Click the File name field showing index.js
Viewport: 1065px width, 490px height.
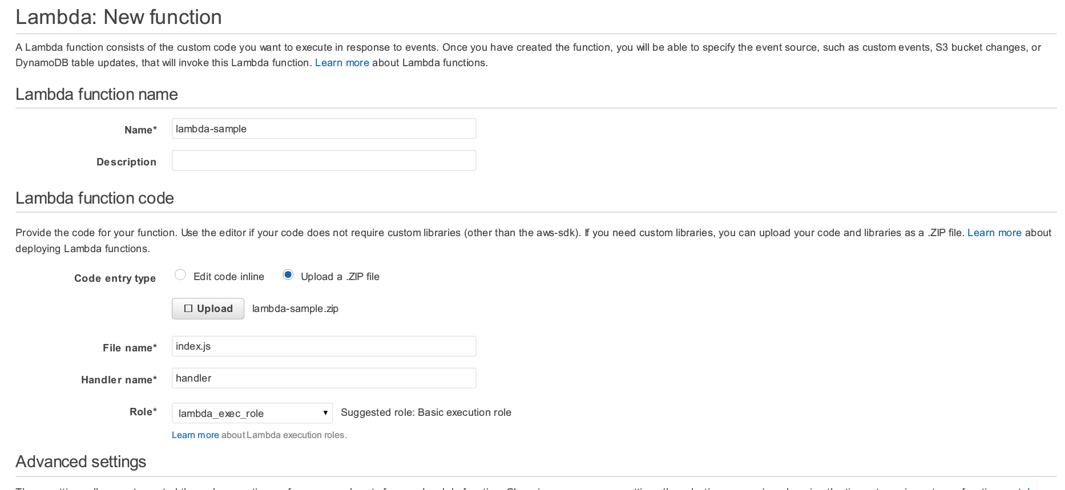pos(324,346)
